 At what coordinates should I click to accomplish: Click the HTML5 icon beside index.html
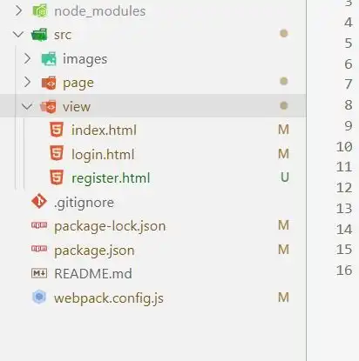(57, 130)
